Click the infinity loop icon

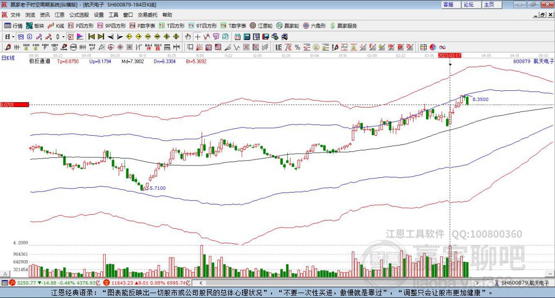(x=442, y=47)
